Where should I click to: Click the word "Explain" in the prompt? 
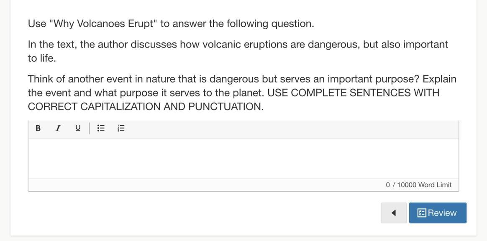tap(439, 79)
